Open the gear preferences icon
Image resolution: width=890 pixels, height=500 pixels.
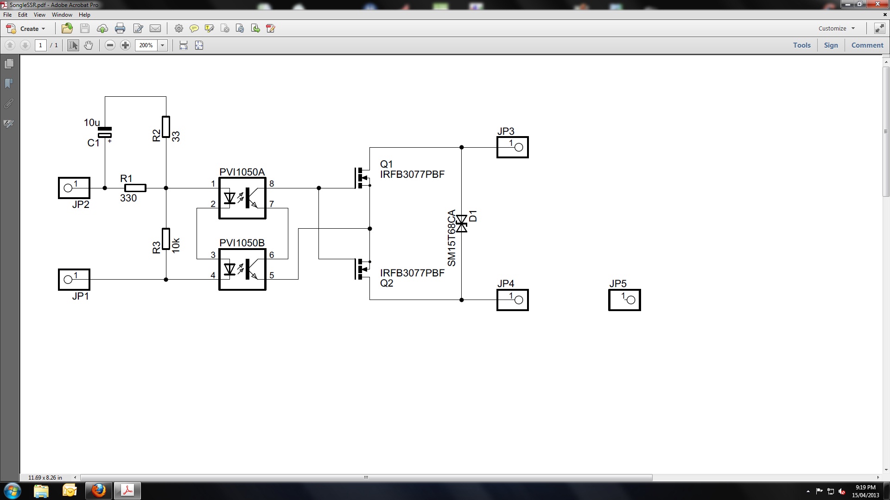pos(178,29)
